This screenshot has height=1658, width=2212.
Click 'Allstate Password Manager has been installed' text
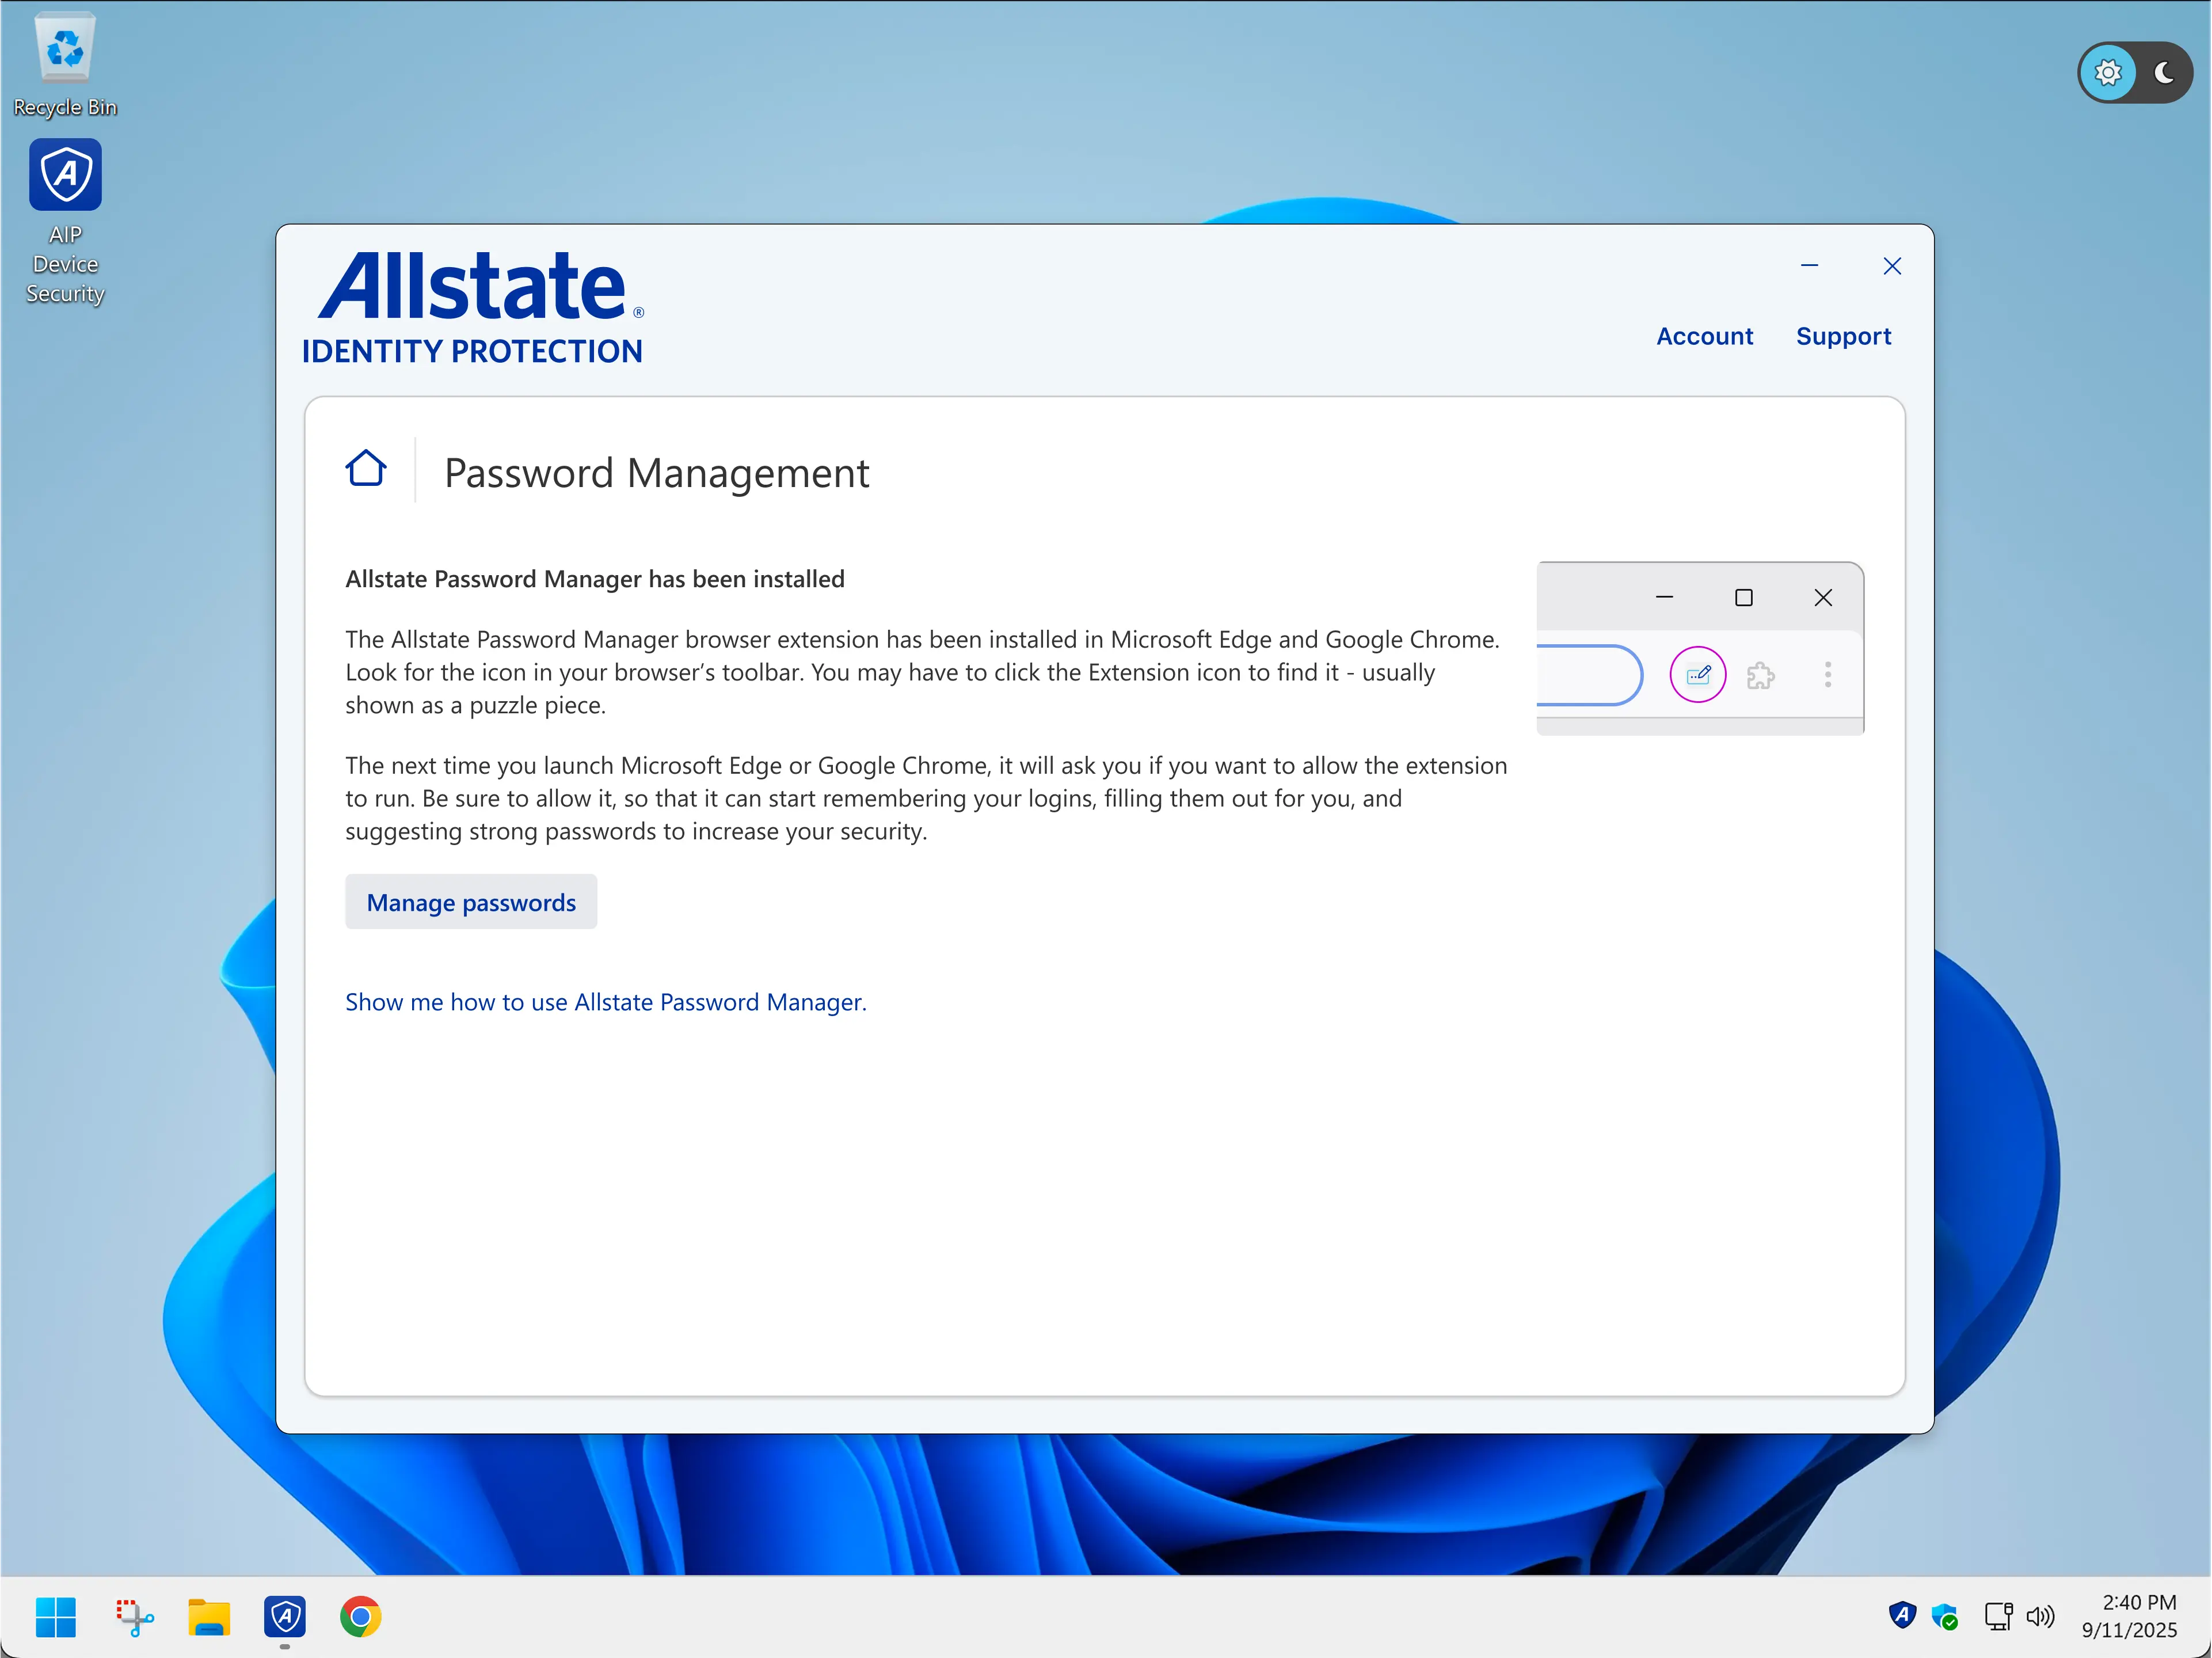coord(595,579)
